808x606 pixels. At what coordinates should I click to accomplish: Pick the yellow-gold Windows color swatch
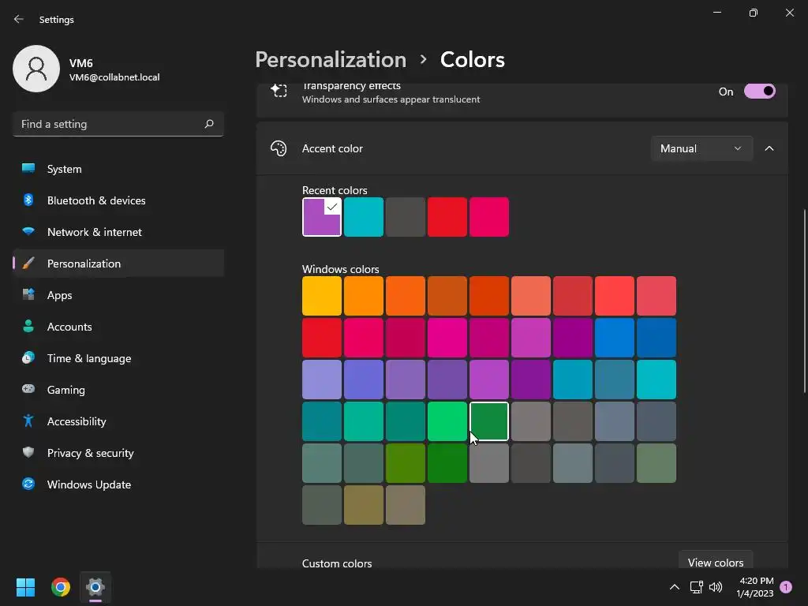(x=322, y=296)
